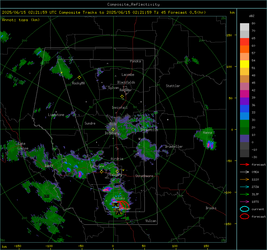Click the cyan current ellipse legend symbol
The width and height of the screenshot is (267, 250).
[x=244, y=209]
